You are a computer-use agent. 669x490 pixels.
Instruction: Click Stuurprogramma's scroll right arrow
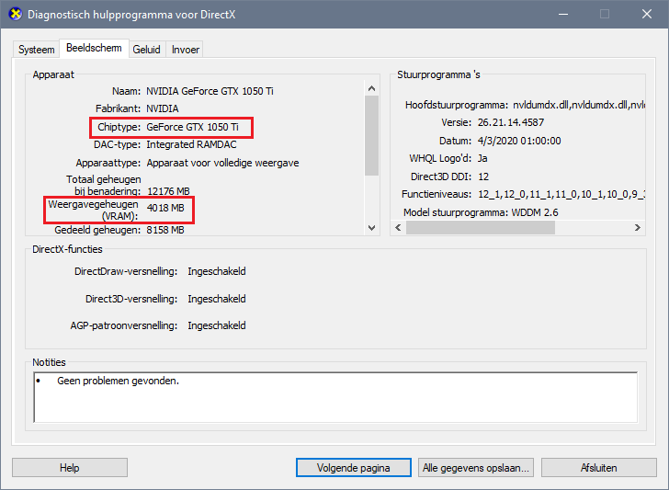(x=638, y=227)
